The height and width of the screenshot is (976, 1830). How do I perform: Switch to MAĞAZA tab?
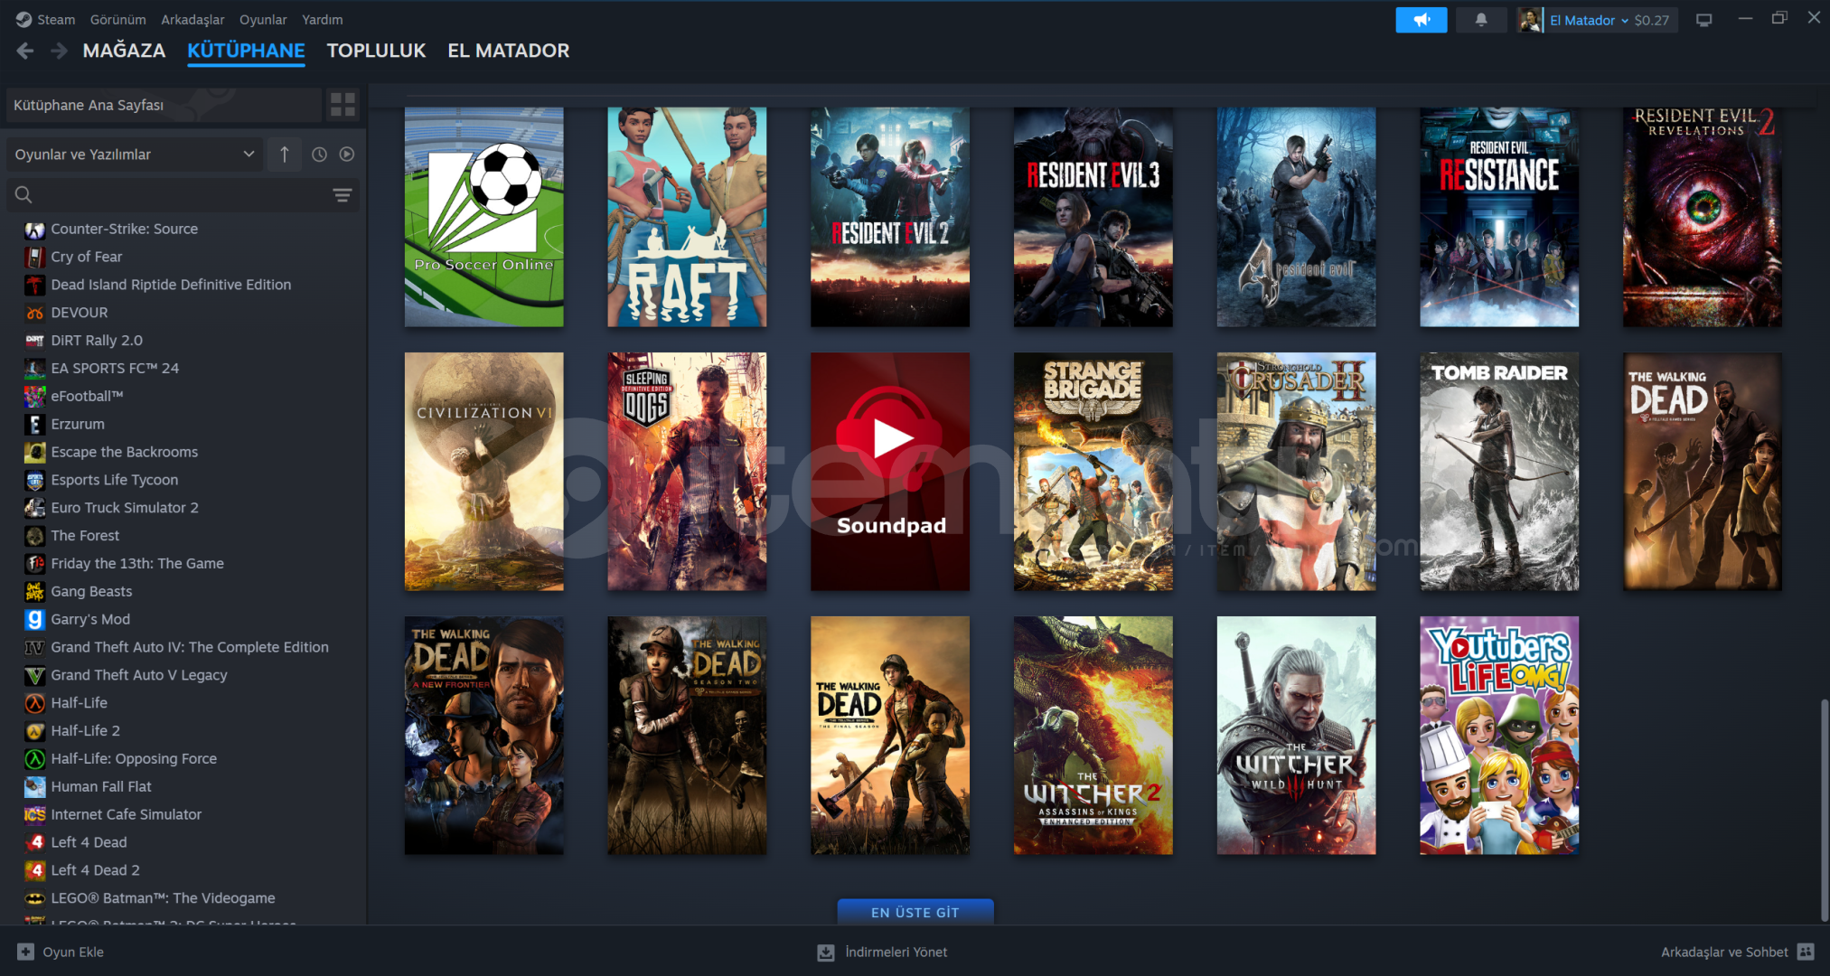tap(124, 51)
